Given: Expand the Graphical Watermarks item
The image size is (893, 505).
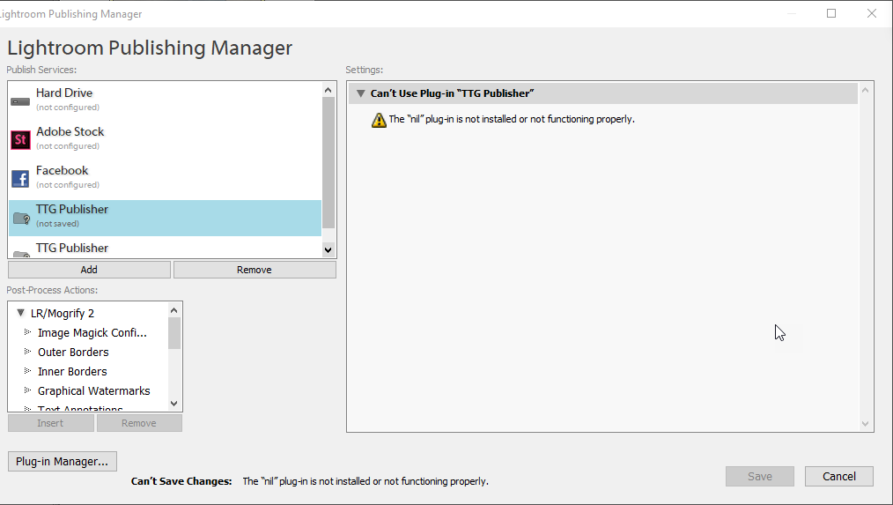Looking at the screenshot, I should (x=27, y=390).
